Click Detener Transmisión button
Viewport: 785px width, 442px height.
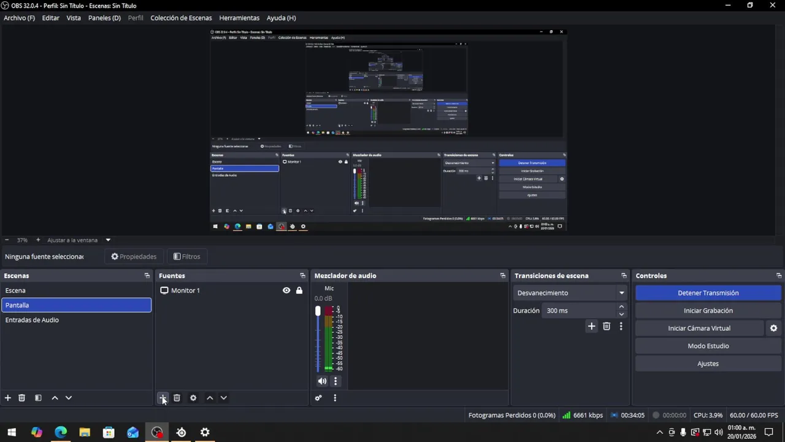pyautogui.click(x=708, y=293)
